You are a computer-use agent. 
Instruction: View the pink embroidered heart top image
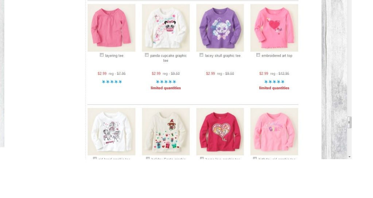pos(274,28)
